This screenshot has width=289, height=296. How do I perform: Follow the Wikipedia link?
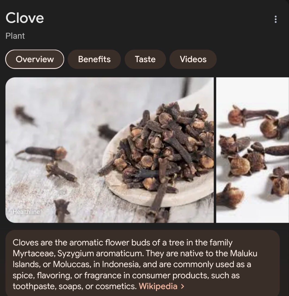coord(158,286)
